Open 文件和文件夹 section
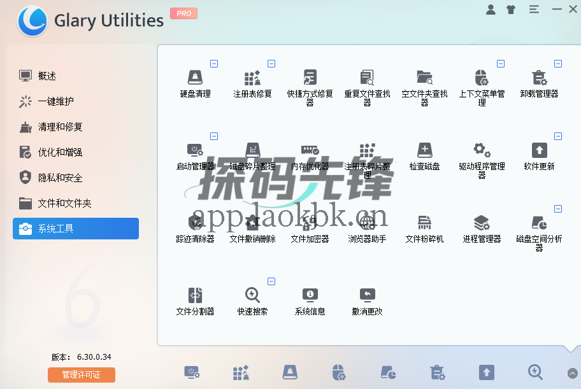581x389 pixels. [76, 203]
